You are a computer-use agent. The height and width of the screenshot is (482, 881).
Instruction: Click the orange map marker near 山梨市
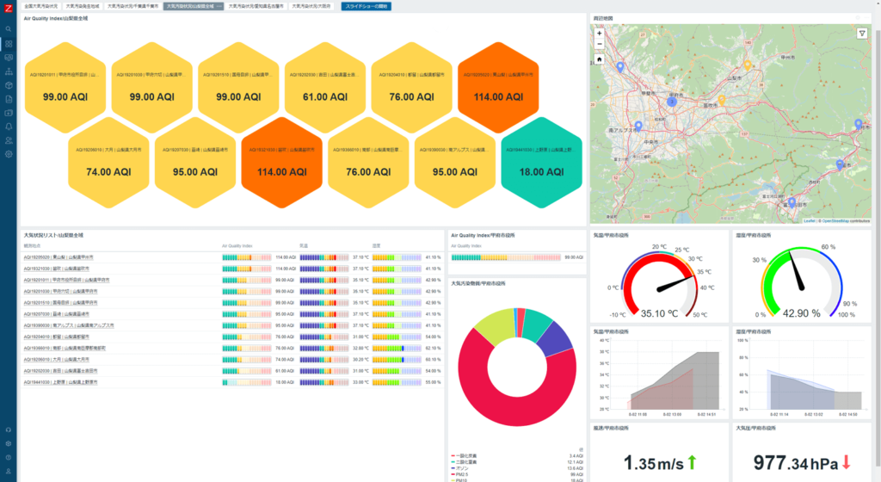[748, 65]
